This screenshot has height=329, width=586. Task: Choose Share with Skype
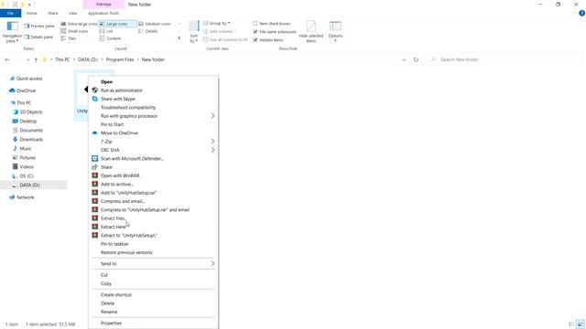153,99
